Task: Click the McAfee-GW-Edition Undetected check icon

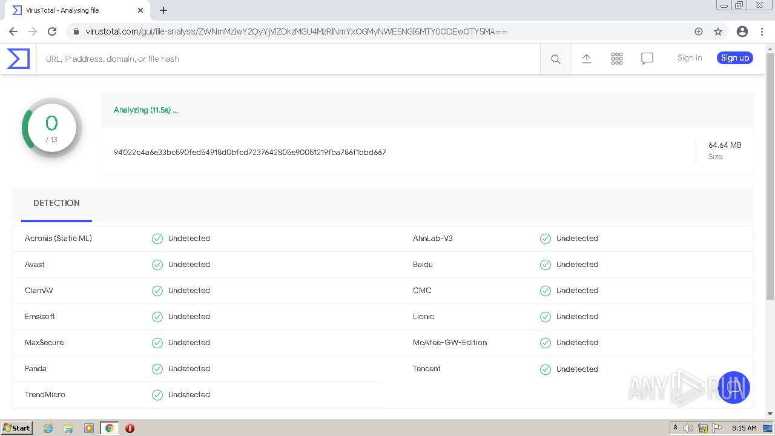Action: (x=546, y=343)
